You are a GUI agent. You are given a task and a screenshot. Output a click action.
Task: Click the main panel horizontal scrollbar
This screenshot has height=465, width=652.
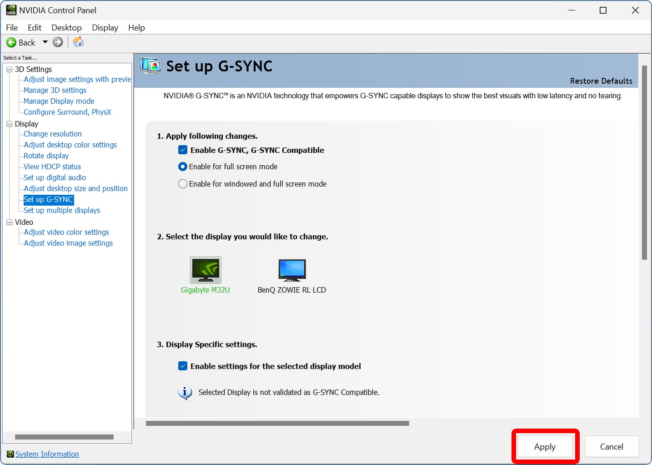coord(277,424)
